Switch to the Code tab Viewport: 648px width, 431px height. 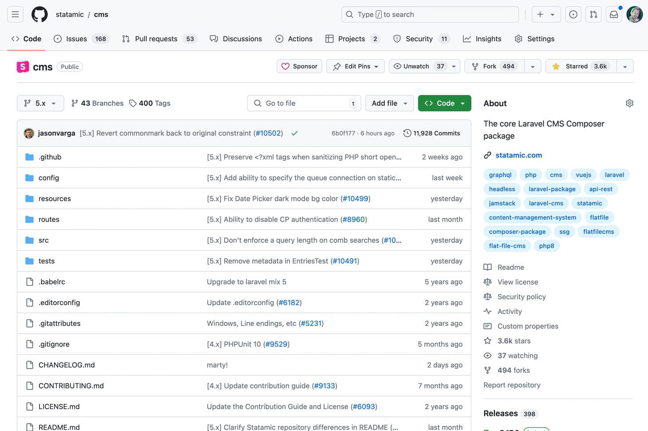coord(26,39)
